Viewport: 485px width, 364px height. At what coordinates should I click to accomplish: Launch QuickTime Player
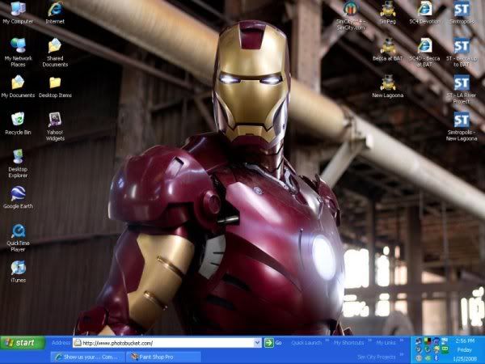(x=18, y=238)
